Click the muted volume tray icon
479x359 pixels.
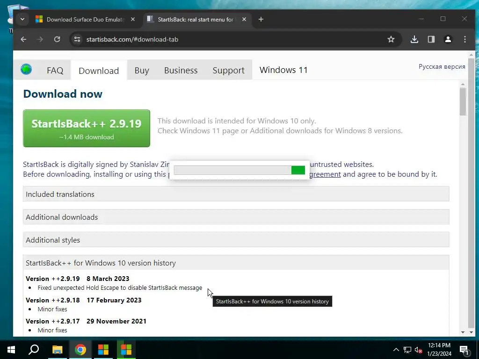419,350
